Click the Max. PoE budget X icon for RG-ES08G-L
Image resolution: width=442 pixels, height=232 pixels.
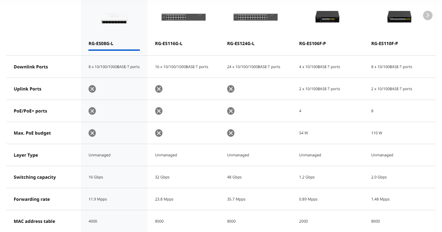pos(92,133)
